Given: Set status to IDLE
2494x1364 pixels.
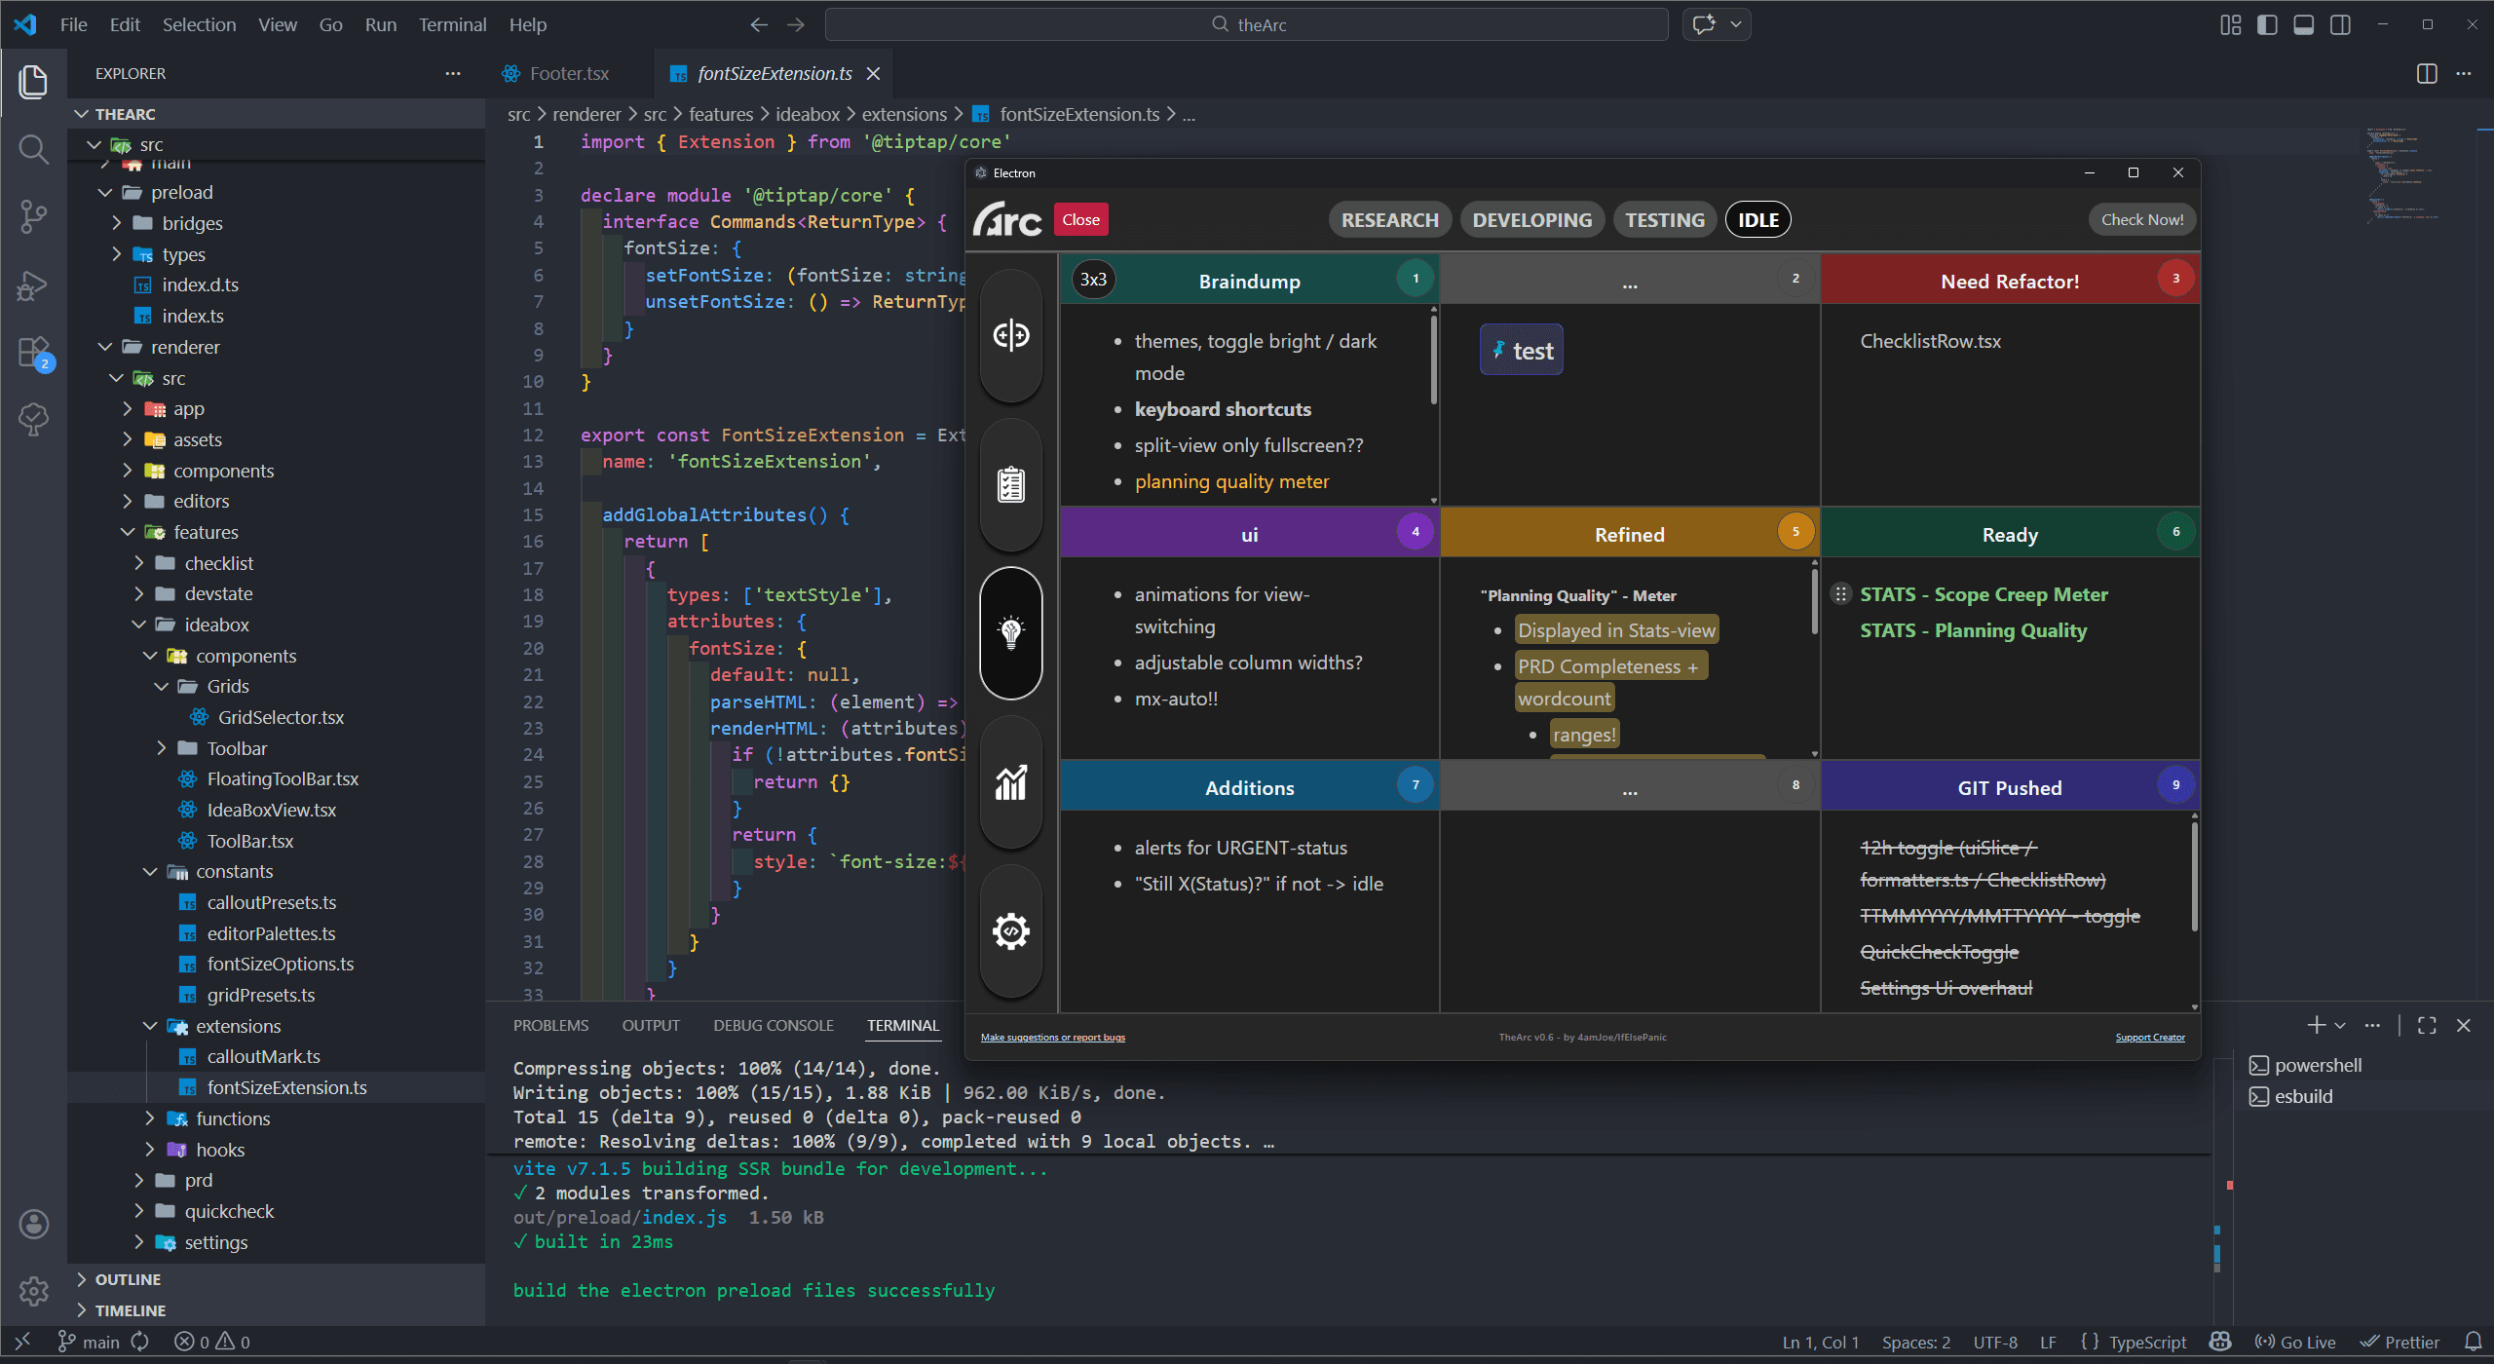Looking at the screenshot, I should click(x=1757, y=220).
